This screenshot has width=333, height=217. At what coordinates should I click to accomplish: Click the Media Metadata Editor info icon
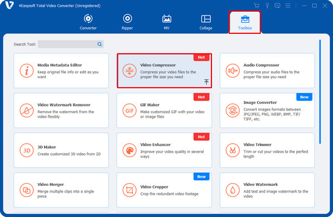click(x=27, y=70)
